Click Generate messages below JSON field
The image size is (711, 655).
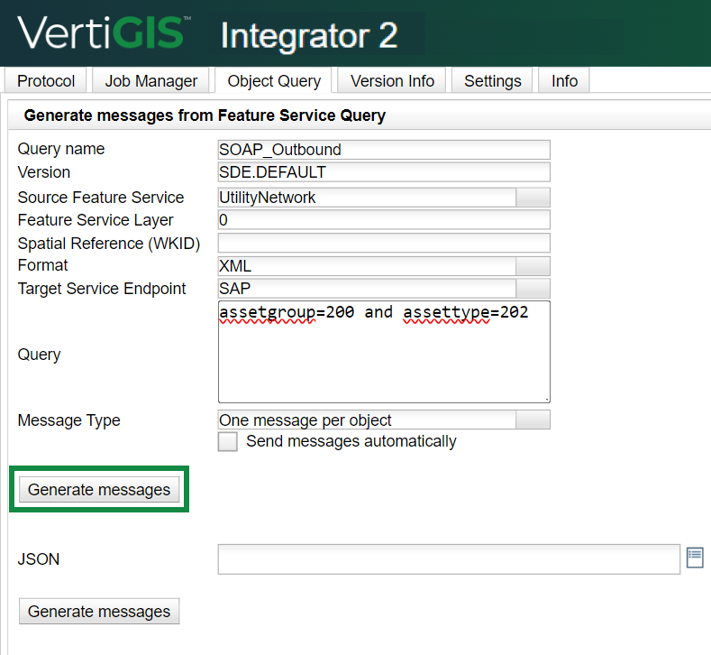(x=99, y=611)
